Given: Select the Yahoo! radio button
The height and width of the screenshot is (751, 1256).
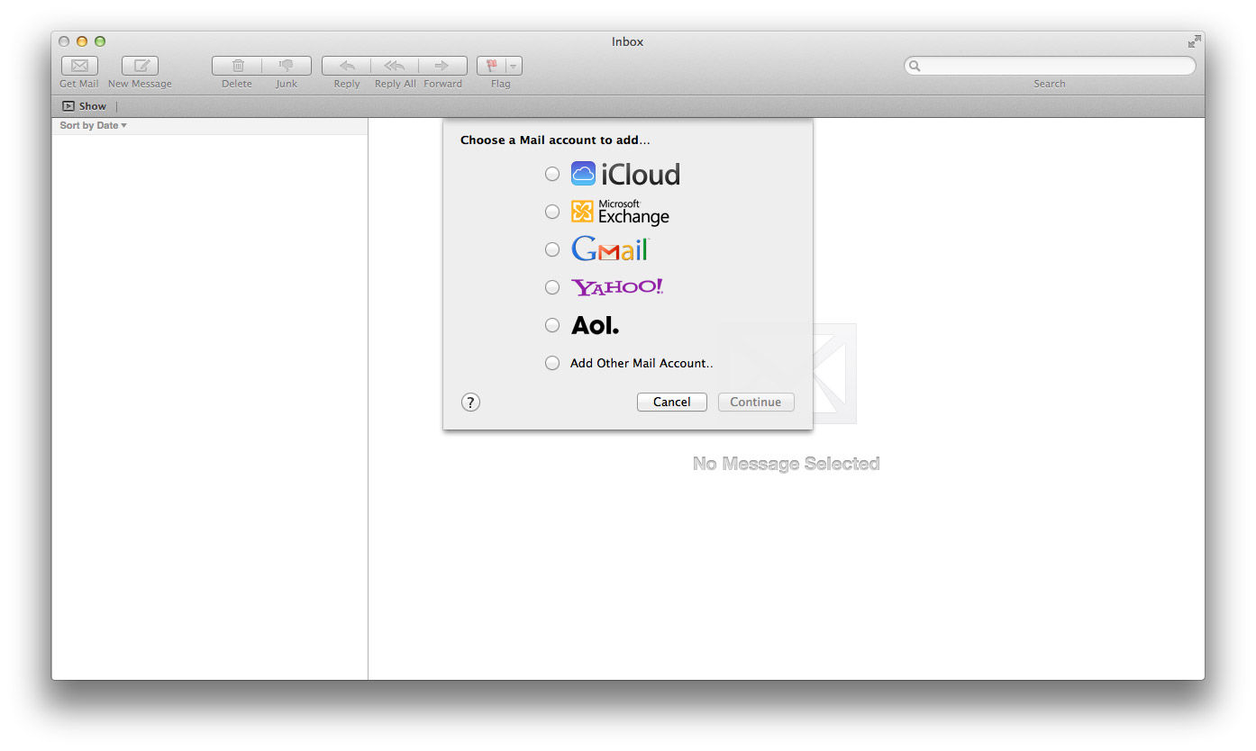Looking at the screenshot, I should point(552,287).
